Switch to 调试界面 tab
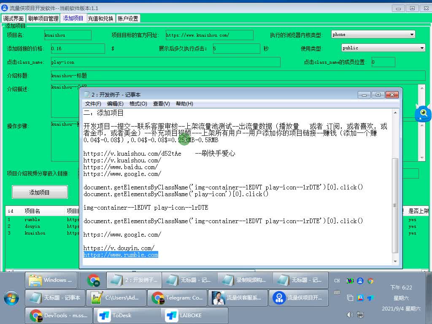Image resolution: width=432 pixels, height=324 pixels. [x=13, y=19]
